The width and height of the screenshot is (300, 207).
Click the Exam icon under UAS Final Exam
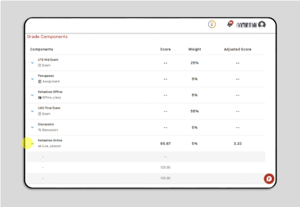pyautogui.click(x=39, y=114)
